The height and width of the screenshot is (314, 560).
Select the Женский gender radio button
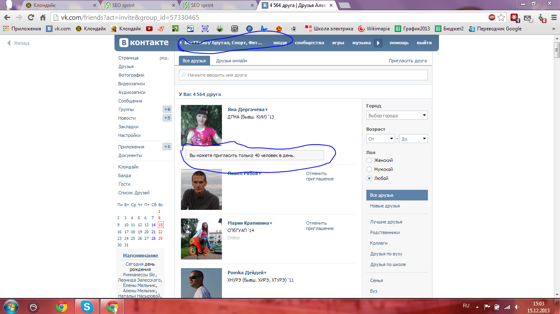click(x=369, y=160)
